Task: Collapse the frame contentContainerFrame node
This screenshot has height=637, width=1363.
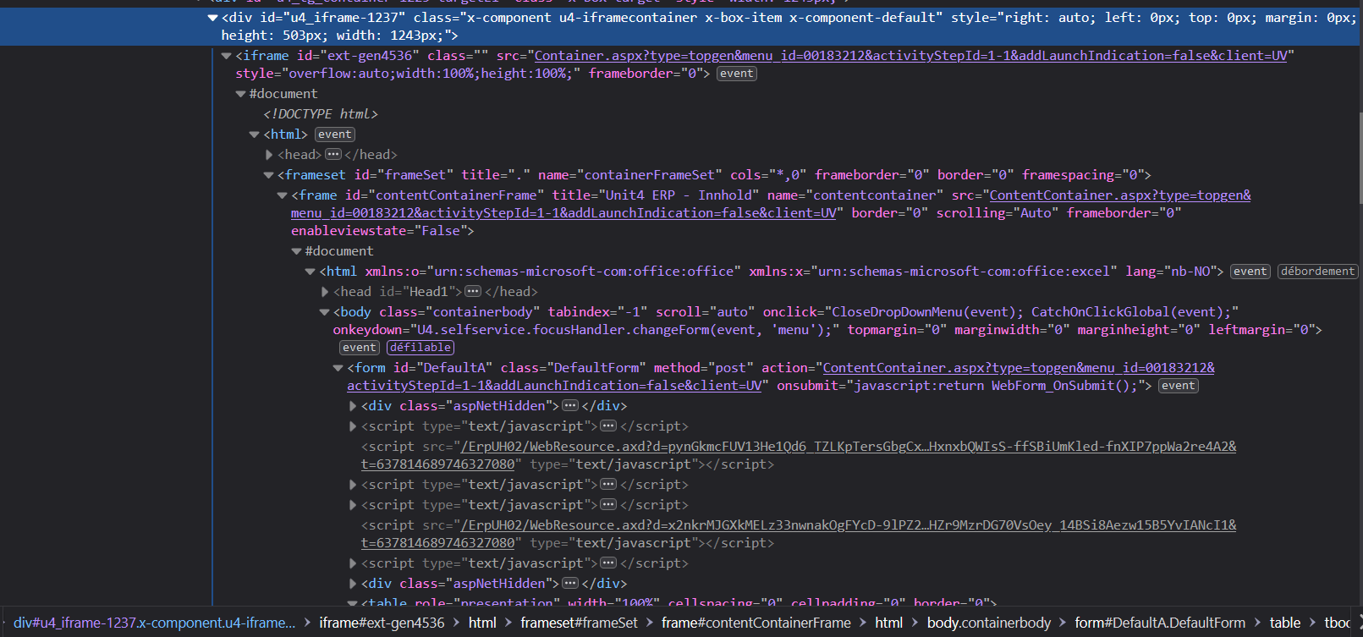Action: [282, 195]
